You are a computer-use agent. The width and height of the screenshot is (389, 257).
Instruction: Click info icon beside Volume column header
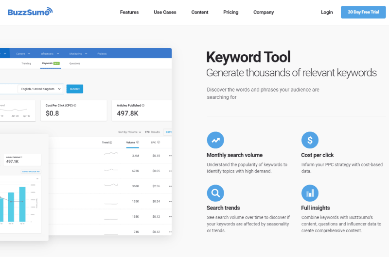pyautogui.click(x=138, y=142)
